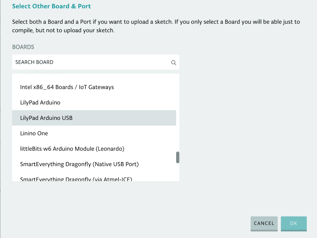The image size is (317, 238).
Task: Choose the LilyPad Arduino board entry
Action: (x=94, y=102)
